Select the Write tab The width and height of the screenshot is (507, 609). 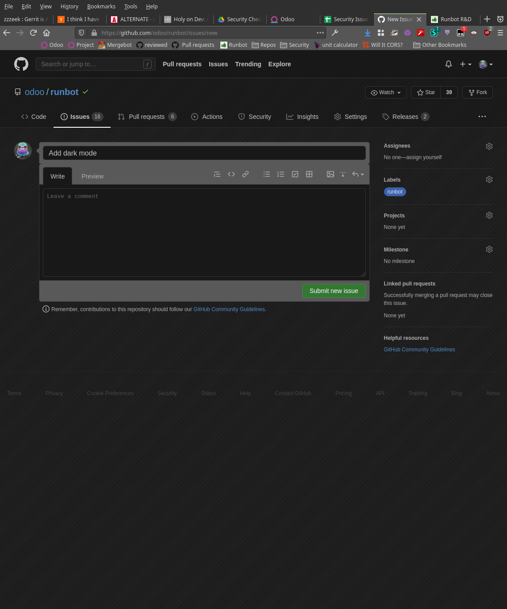[x=58, y=176]
